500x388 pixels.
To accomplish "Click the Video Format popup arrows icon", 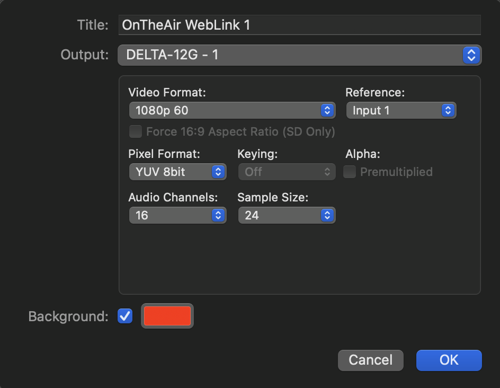I will 327,110.
